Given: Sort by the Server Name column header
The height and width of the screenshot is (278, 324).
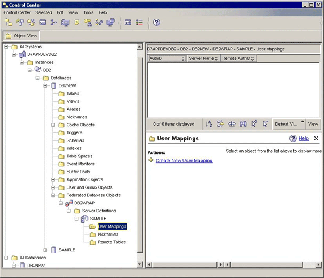Looking at the screenshot, I should tap(203, 58).
